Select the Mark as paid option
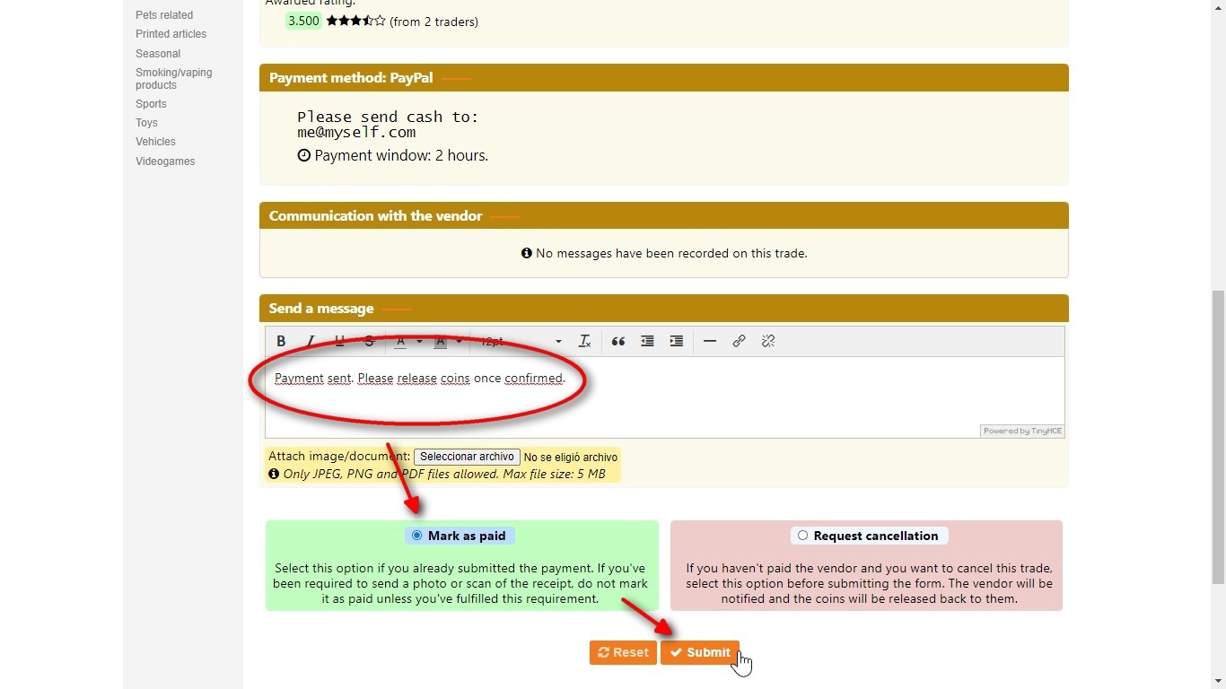Screen dimensions: 1226x689 click(416, 536)
